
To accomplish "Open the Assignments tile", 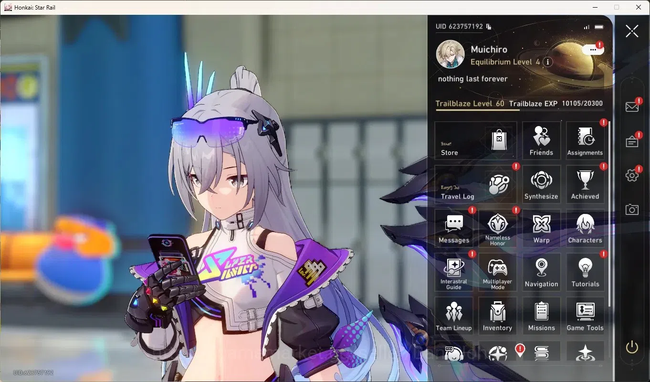I will click(x=585, y=140).
